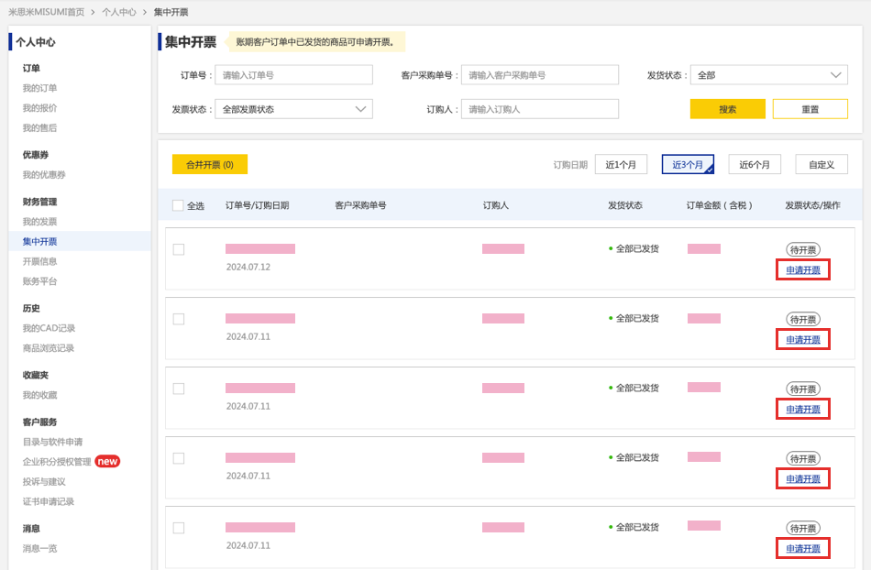Image resolution: width=871 pixels, height=570 pixels.
Task: Click 待开票 status tag on last order
Action: tap(802, 529)
